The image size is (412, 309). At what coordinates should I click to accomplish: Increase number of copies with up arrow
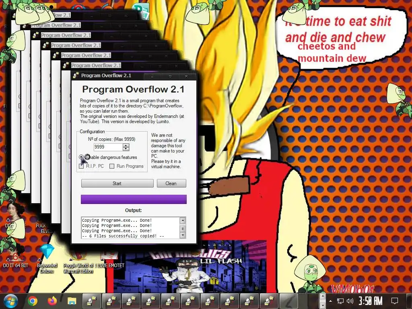tap(126, 145)
